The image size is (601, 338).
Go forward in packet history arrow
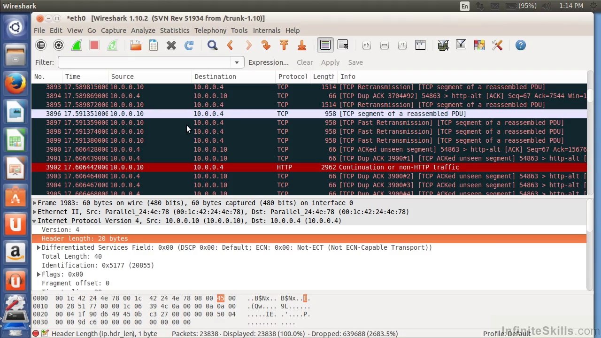(x=248, y=45)
